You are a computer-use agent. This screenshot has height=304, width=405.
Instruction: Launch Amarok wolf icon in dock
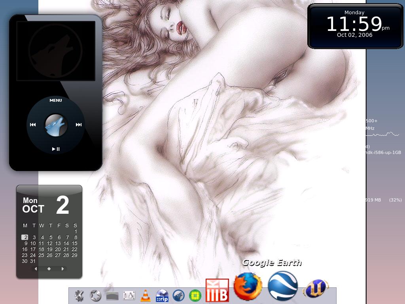178,295
